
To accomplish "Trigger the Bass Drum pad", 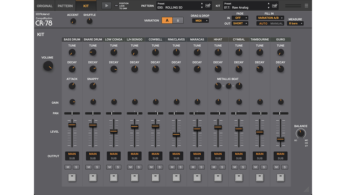I will point(72,178).
